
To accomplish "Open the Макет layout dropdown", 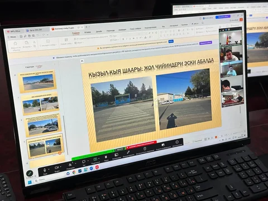I will pos(79,43).
